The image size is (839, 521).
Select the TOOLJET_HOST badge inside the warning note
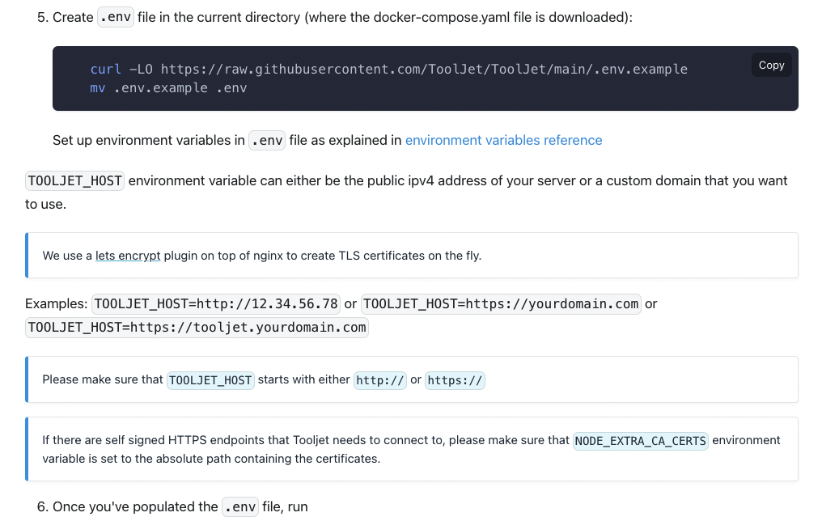(210, 379)
